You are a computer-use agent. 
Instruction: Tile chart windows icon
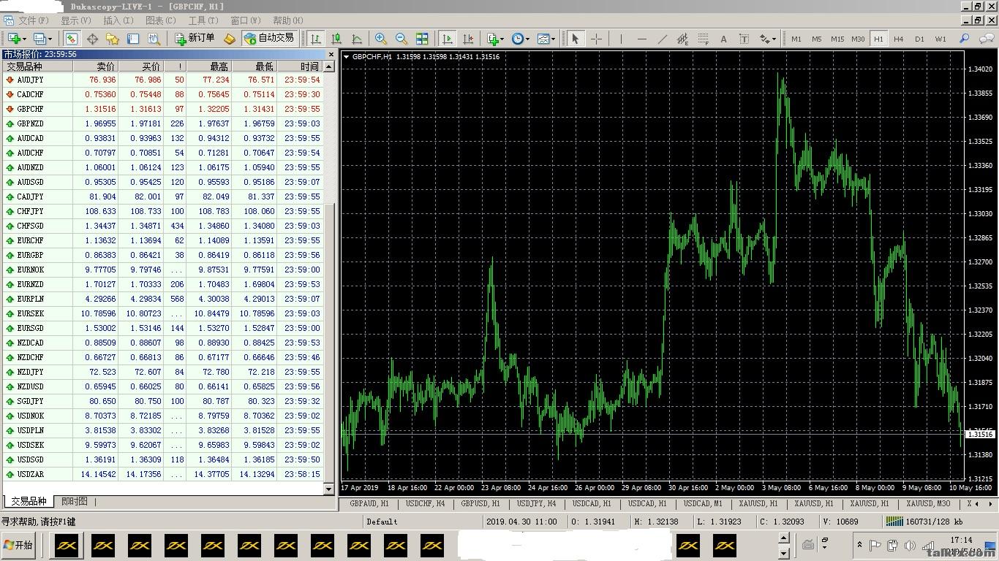click(422, 39)
